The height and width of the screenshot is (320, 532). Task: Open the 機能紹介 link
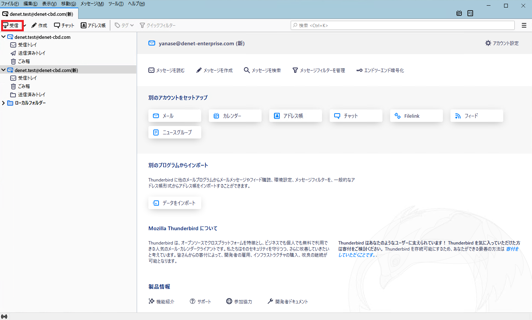pos(162,302)
